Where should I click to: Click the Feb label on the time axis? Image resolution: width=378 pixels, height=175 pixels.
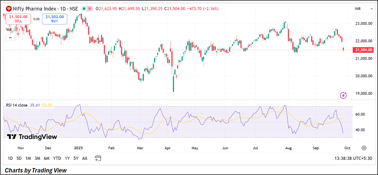pyautogui.click(x=111, y=148)
